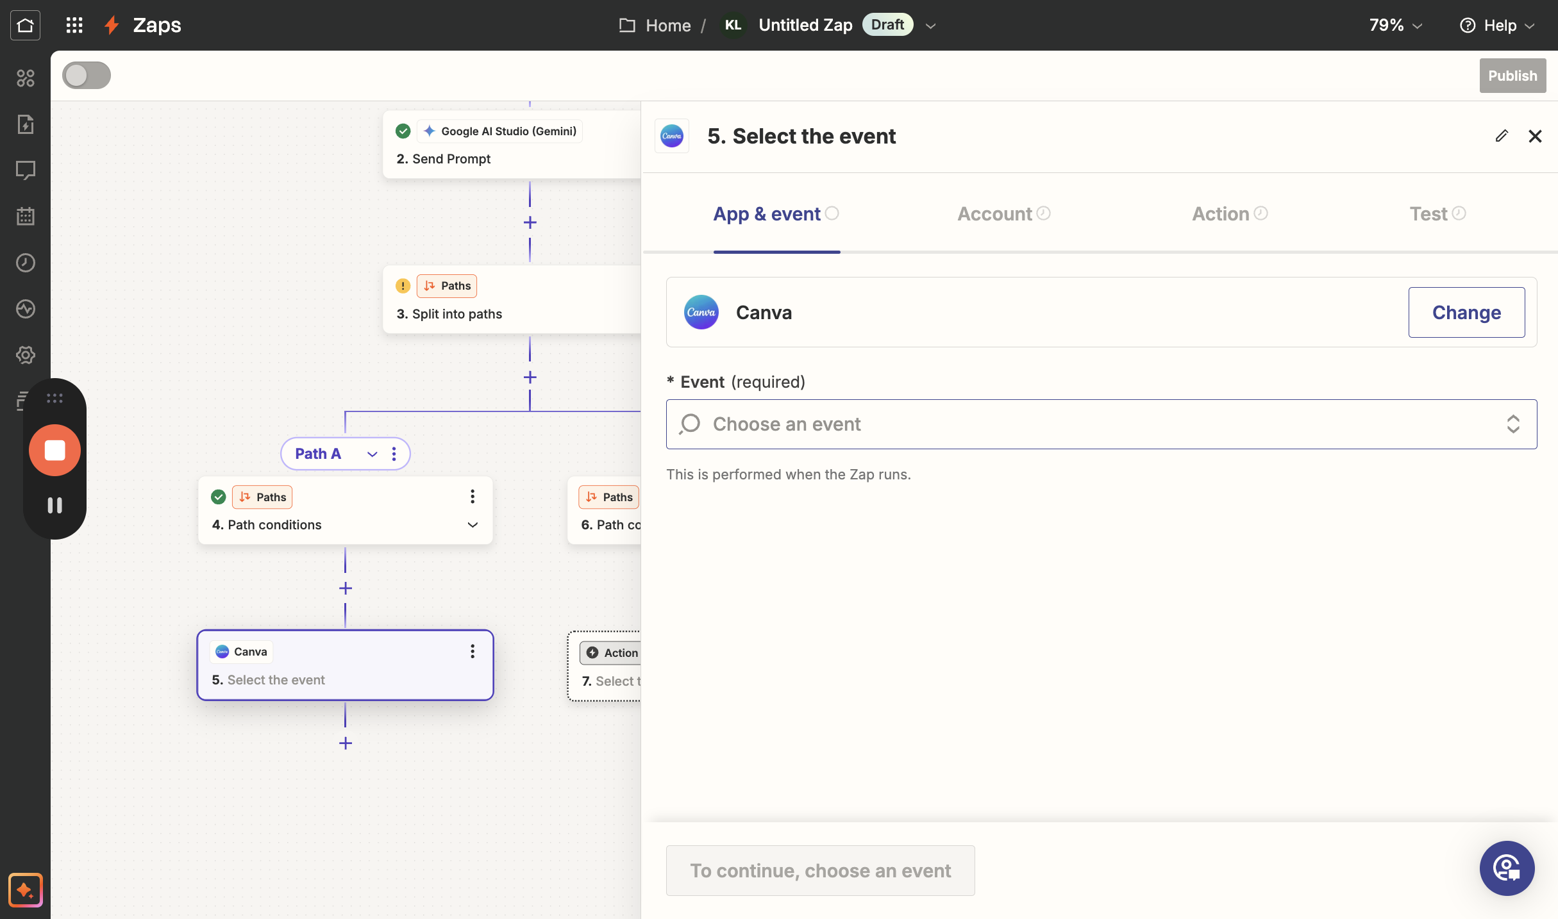1558x919 pixels.
Task: Click the green check on step 4
Action: pos(219,497)
